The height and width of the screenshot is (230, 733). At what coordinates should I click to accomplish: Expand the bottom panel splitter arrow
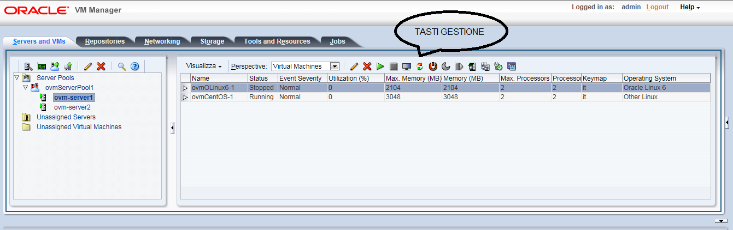click(x=721, y=221)
